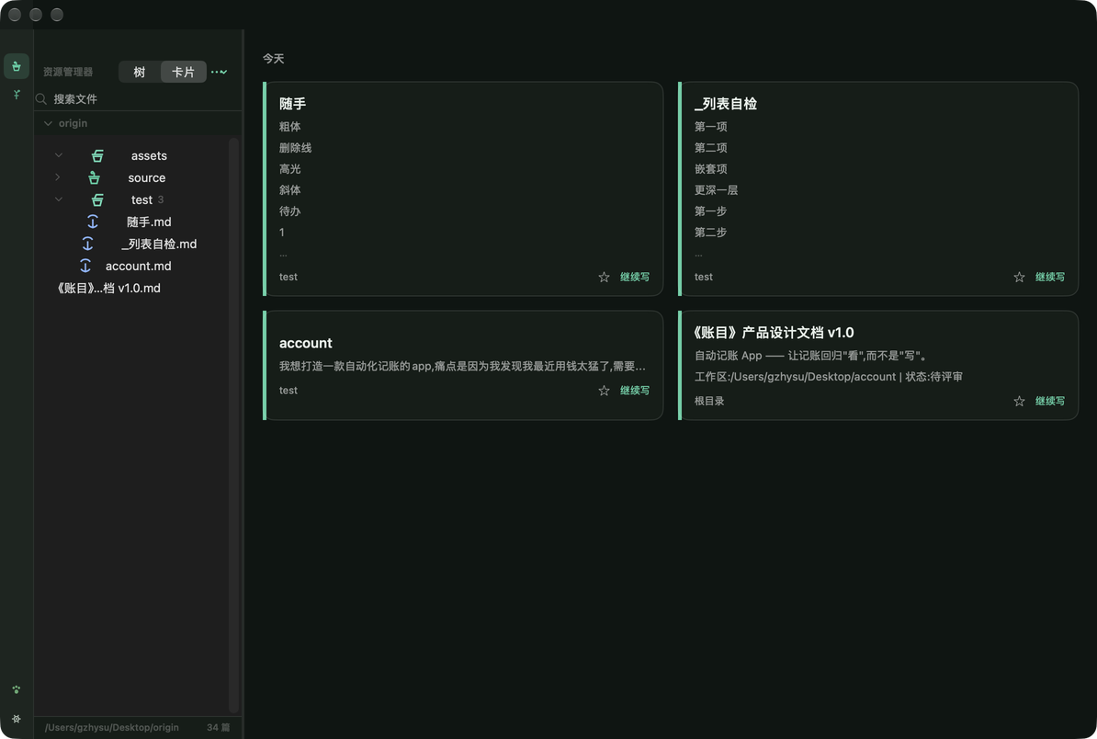Select the source folder name
The image size is (1097, 739).
coord(147,177)
